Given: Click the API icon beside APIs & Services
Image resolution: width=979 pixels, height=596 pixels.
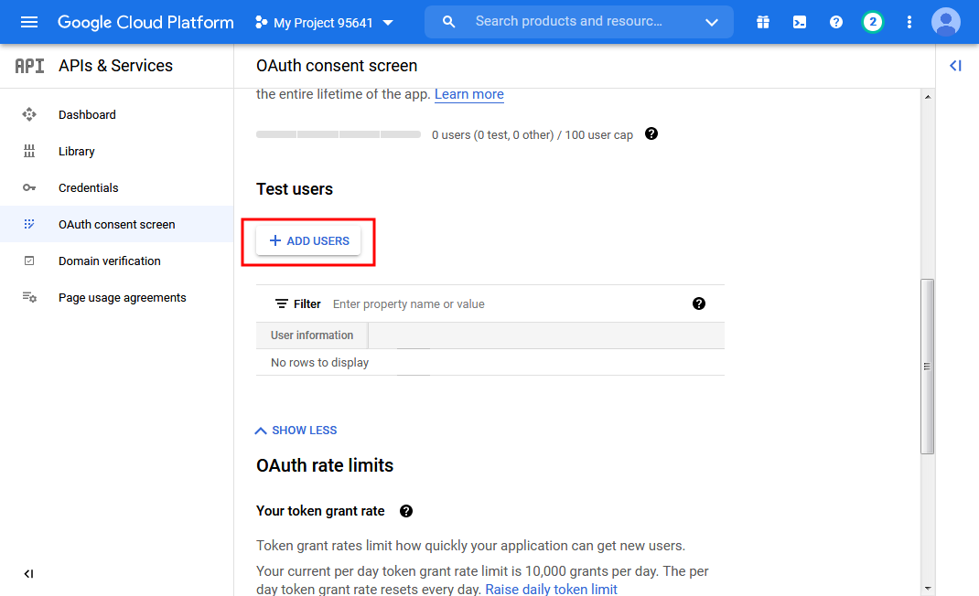Looking at the screenshot, I should [x=29, y=66].
